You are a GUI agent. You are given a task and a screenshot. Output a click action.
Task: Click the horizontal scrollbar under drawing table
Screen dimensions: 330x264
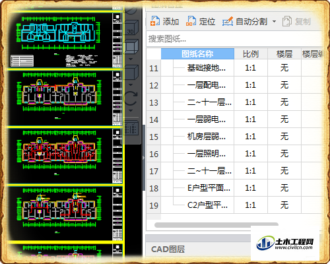(x=216, y=225)
